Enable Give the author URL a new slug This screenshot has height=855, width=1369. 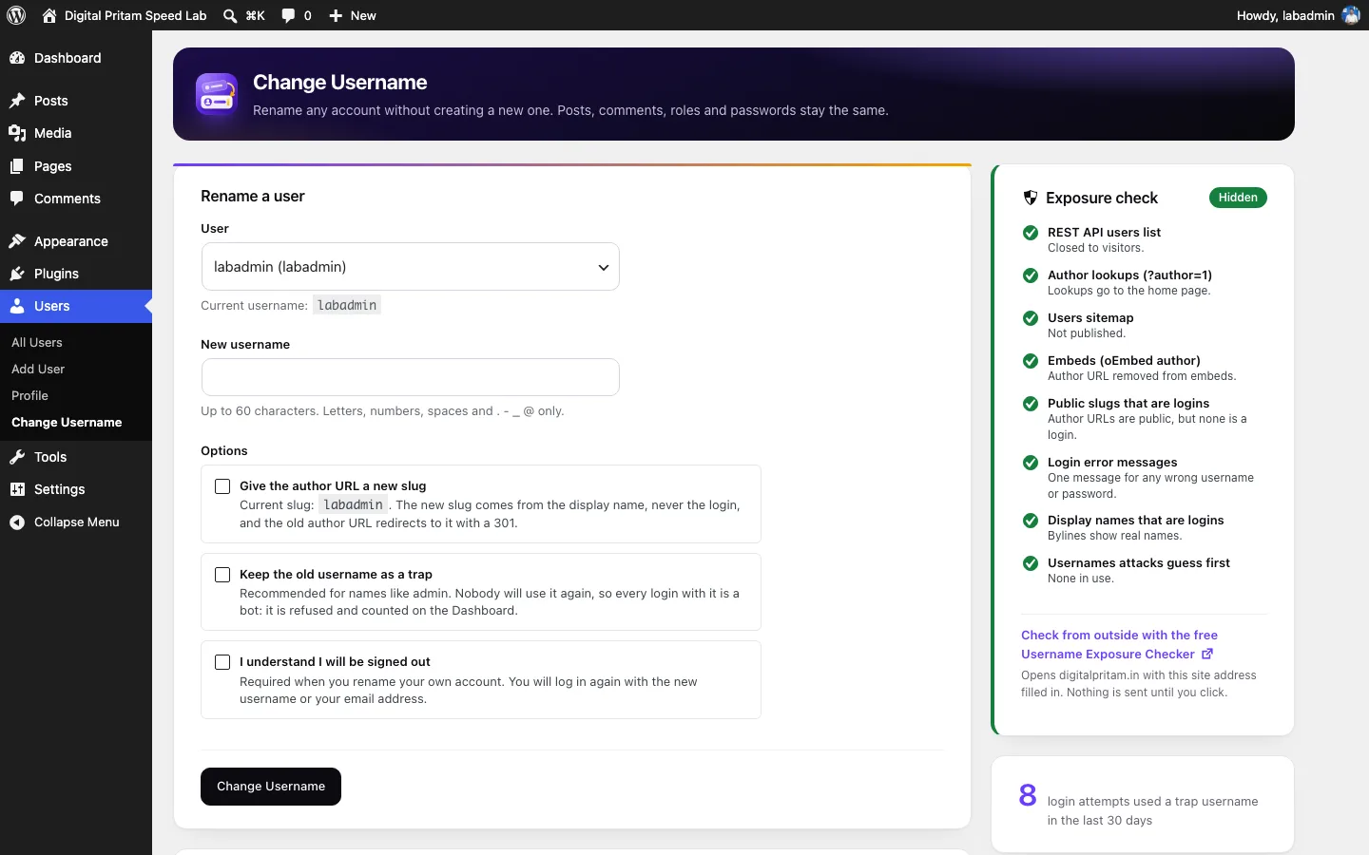pyautogui.click(x=222, y=486)
